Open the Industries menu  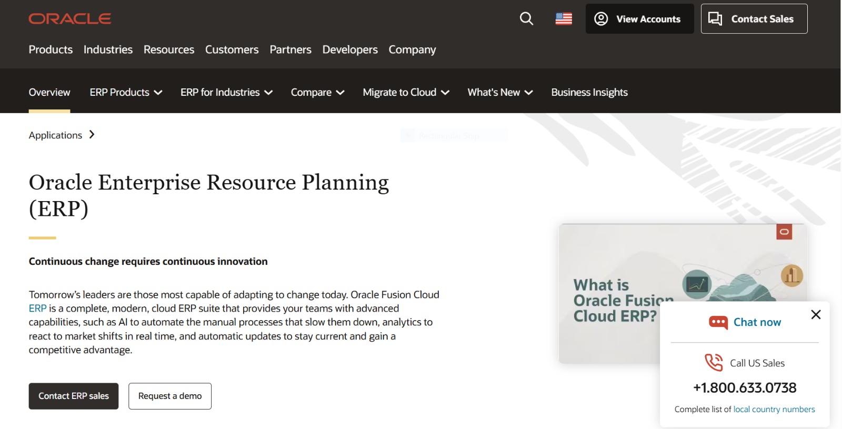108,49
